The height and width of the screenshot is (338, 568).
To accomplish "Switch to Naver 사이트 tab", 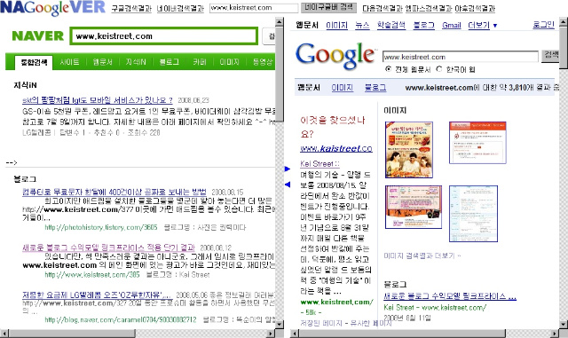I will (69, 62).
